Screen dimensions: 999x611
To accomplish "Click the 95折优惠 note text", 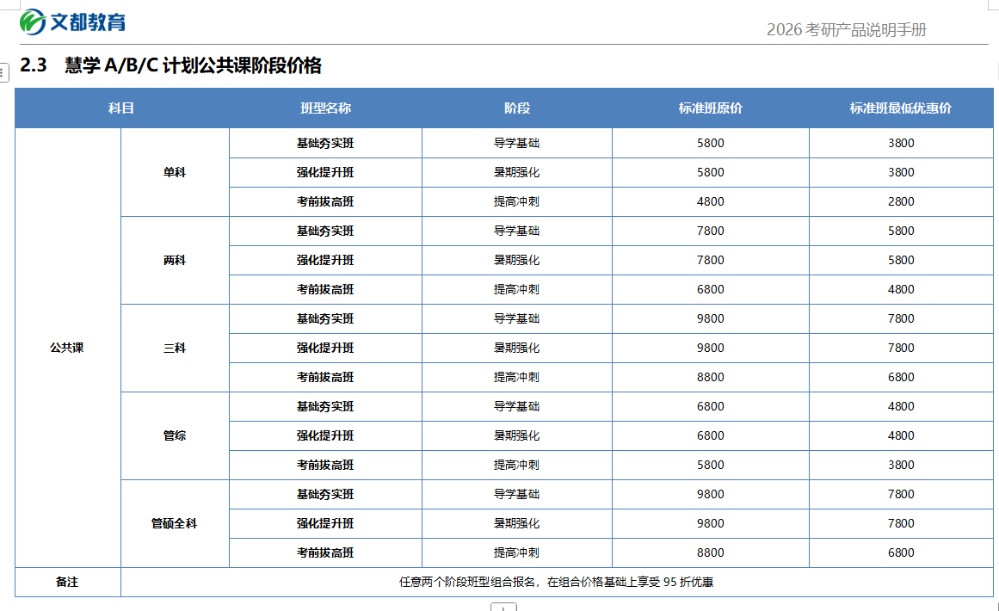I will click(x=557, y=582).
